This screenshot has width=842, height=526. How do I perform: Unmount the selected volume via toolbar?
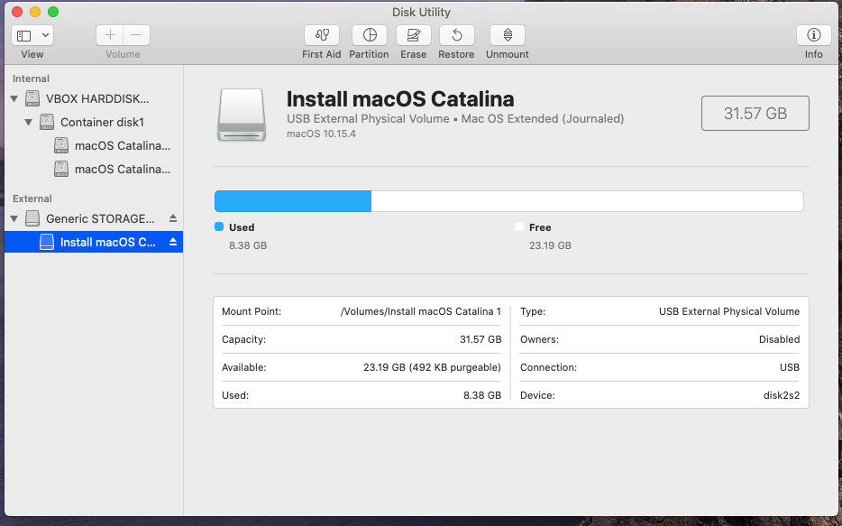point(508,35)
